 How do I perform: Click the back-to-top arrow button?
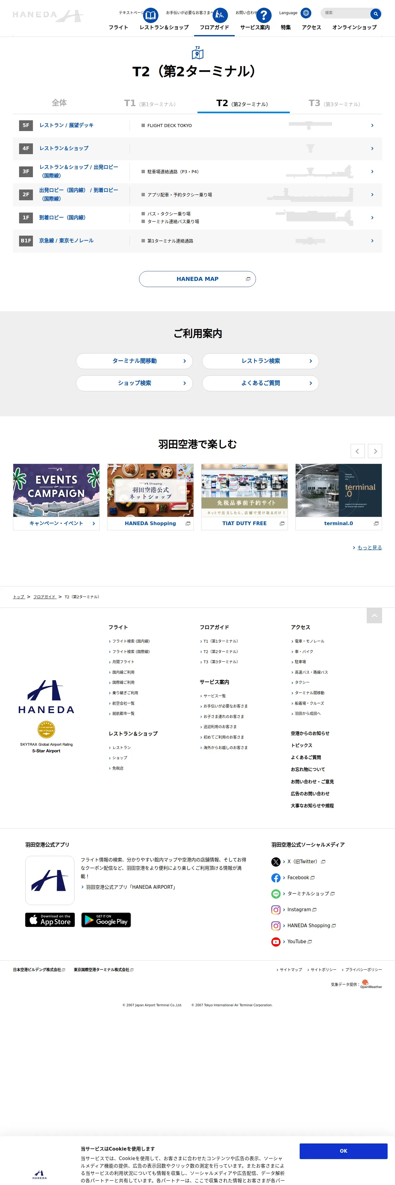(374, 616)
